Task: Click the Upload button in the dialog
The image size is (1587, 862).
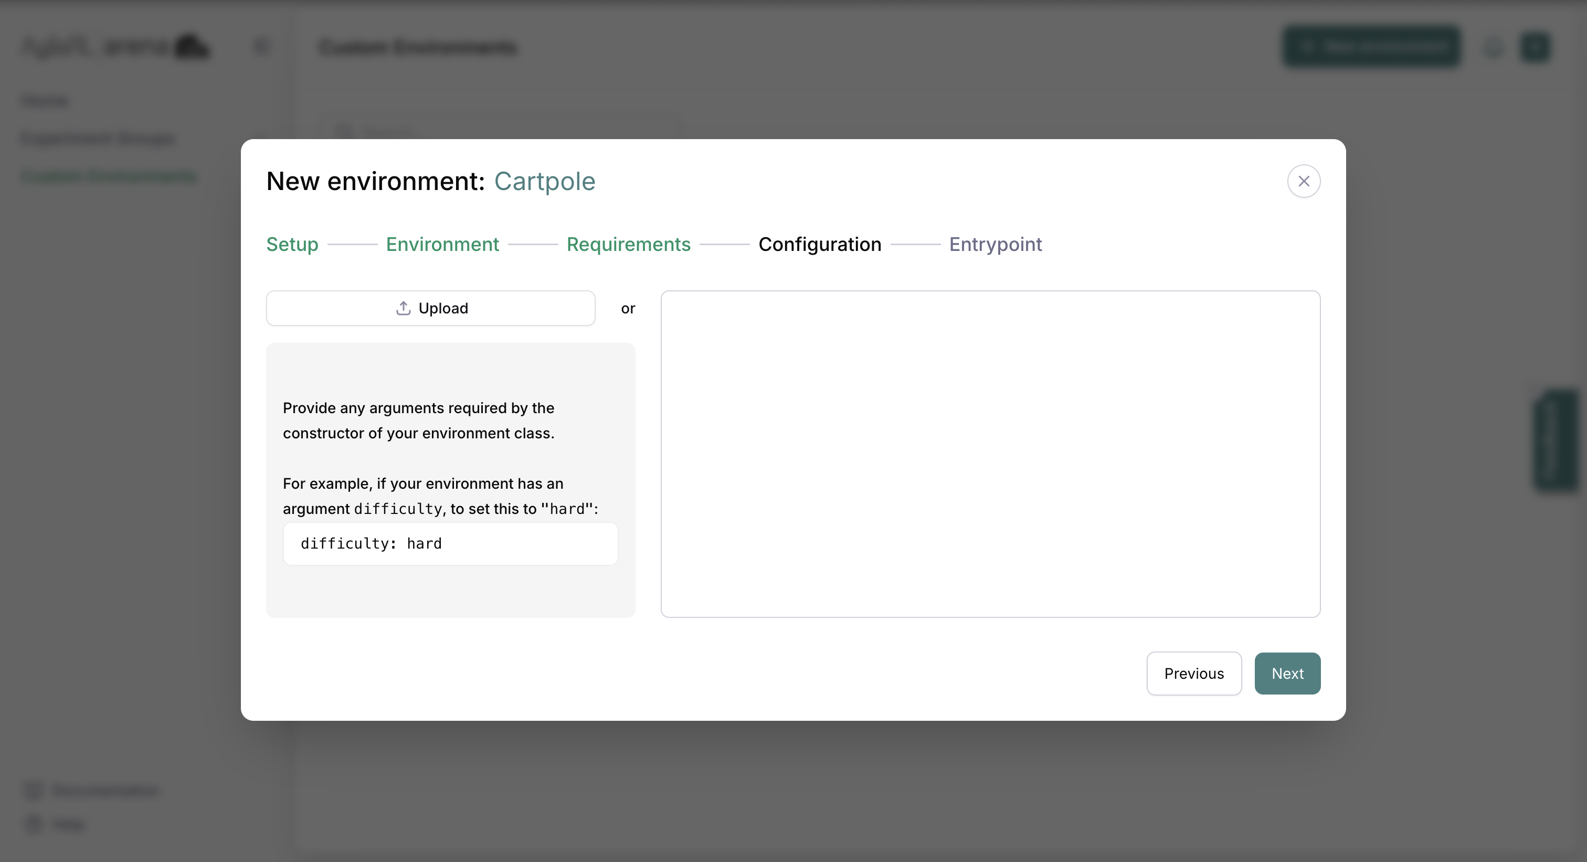Action: pos(430,308)
